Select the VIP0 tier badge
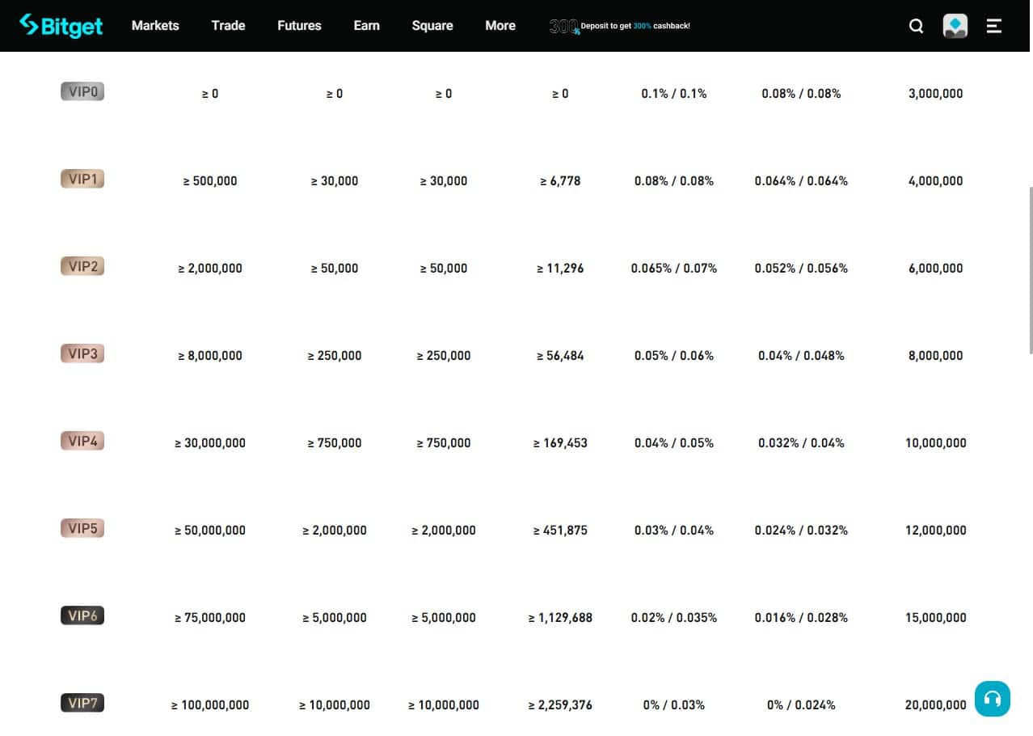 (x=82, y=91)
